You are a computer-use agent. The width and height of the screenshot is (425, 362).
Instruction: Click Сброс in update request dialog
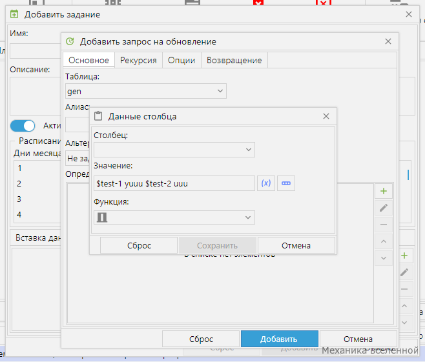click(201, 339)
